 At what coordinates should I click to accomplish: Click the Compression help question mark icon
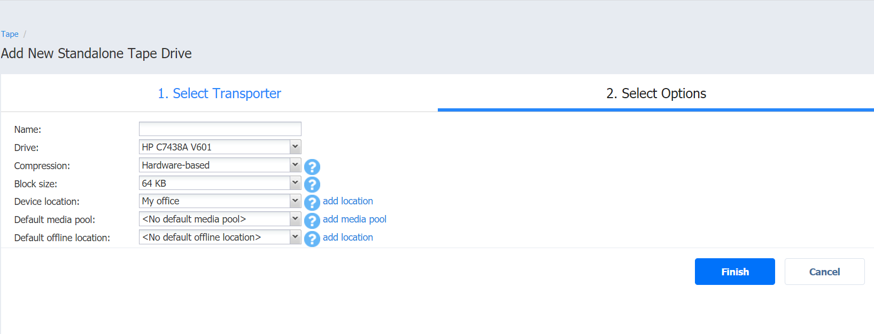(312, 167)
